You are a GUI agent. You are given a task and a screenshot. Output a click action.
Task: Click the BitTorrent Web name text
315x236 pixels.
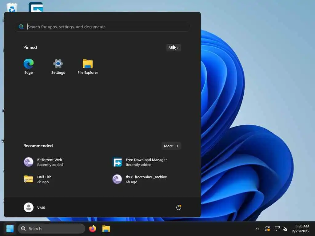50,160
